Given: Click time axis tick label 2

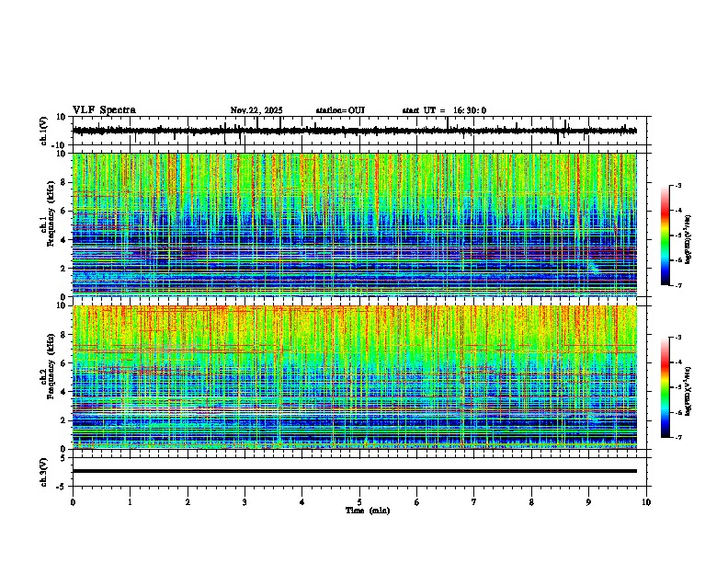Looking at the screenshot, I should [188, 502].
